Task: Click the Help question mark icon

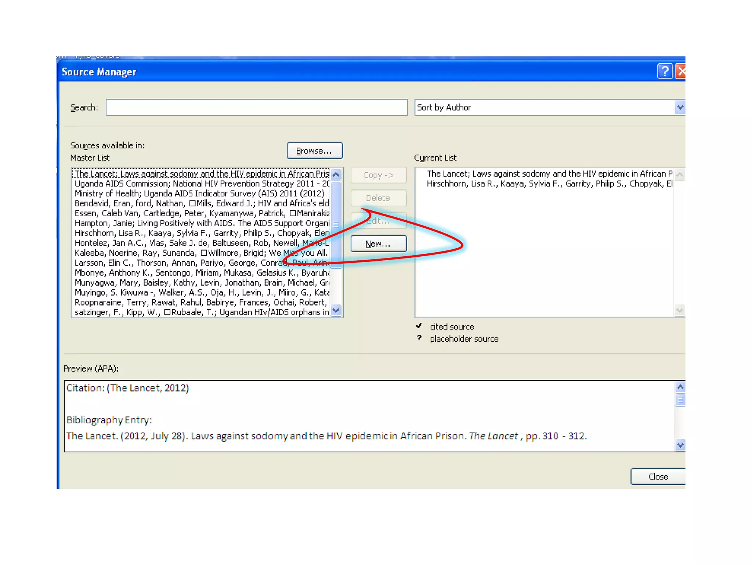Action: [x=664, y=71]
